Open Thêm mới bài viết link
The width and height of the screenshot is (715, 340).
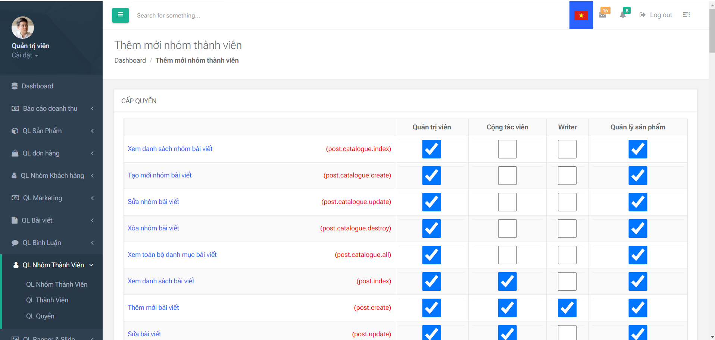153,308
